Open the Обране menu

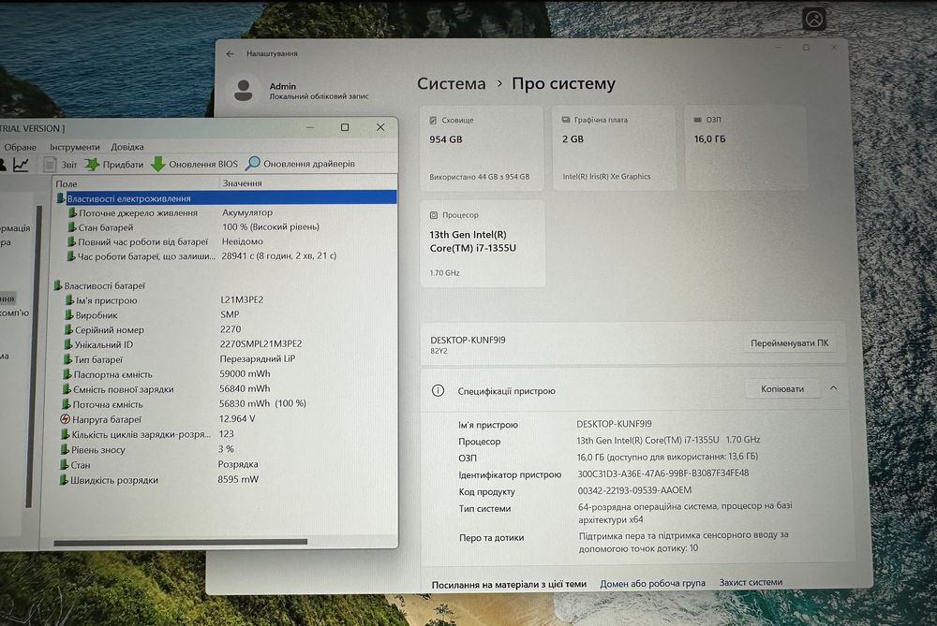tap(20, 147)
